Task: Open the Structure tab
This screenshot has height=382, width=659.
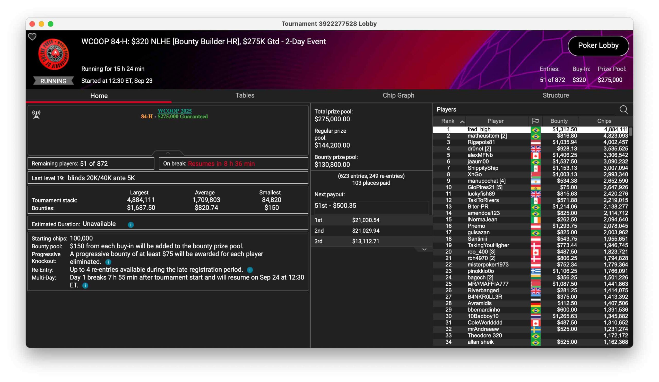Action: pyautogui.click(x=556, y=95)
